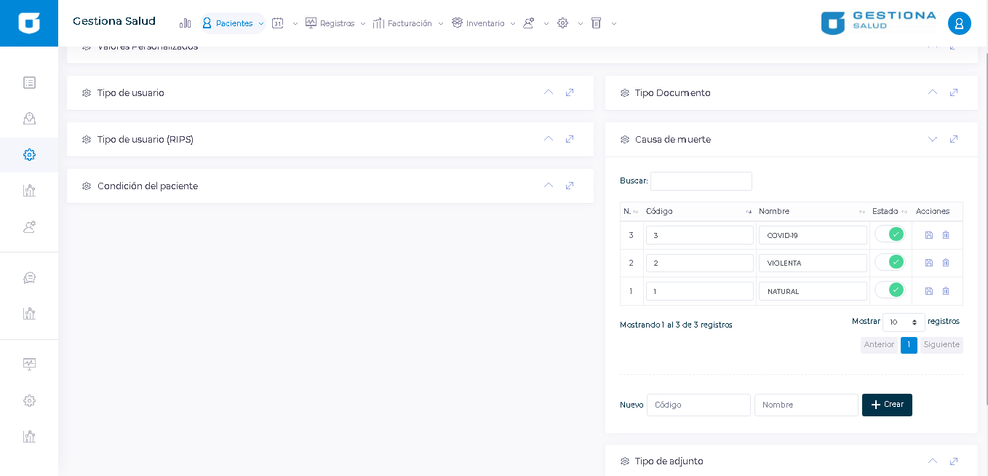Delete the VIOLENTA row using trash icon
The image size is (988, 476).
click(x=946, y=263)
